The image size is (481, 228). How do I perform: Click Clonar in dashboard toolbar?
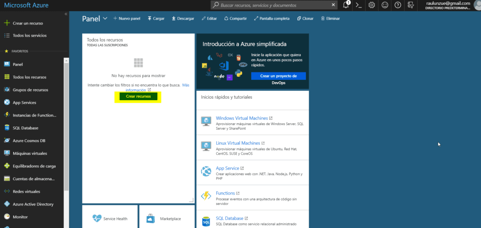(305, 18)
